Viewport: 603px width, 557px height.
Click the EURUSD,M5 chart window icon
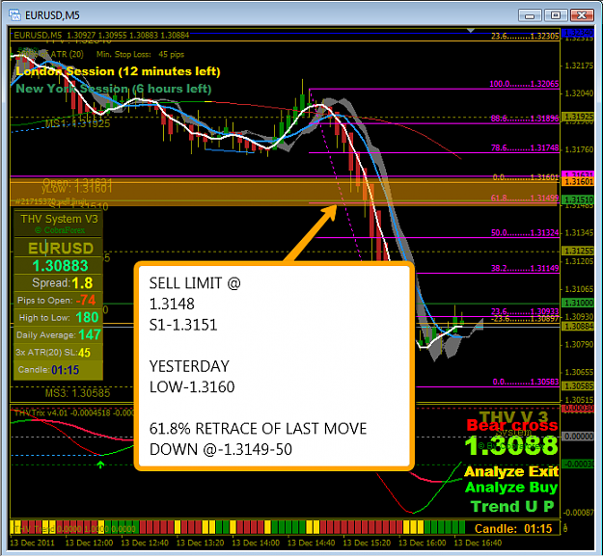15,15
